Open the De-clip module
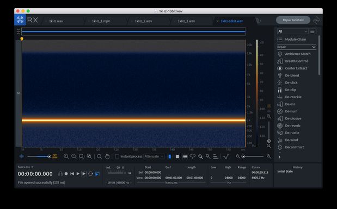Screen dimensions: 337x209 coord(287,90)
